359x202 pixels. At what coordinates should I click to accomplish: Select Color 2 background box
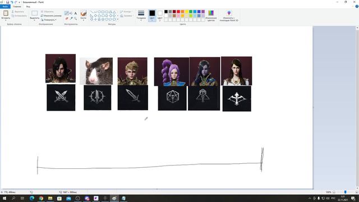160,15
